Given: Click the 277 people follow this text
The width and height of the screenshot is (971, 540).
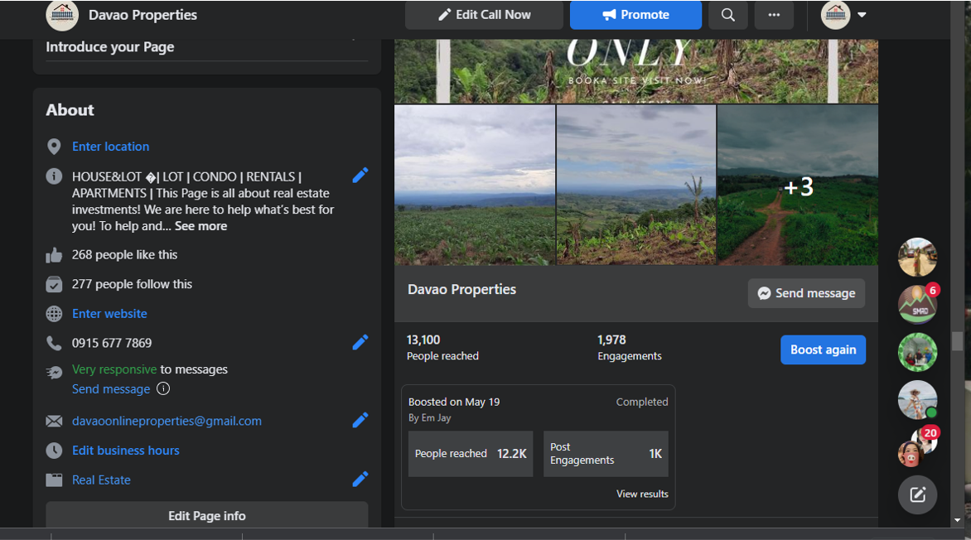Looking at the screenshot, I should (x=132, y=284).
